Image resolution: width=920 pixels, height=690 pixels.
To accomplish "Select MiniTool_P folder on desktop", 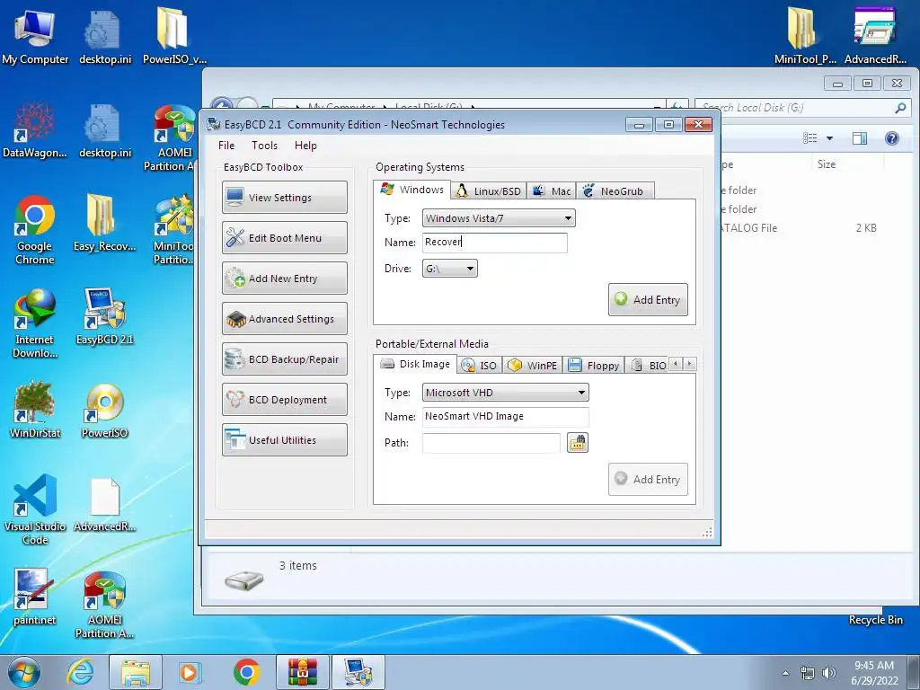I will click(x=805, y=36).
